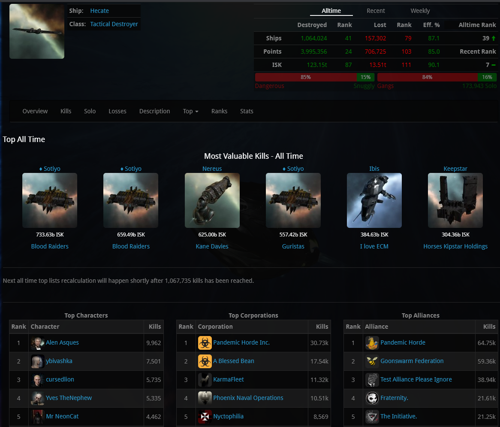
Task: Open the Overview nav item
Action: click(x=35, y=112)
